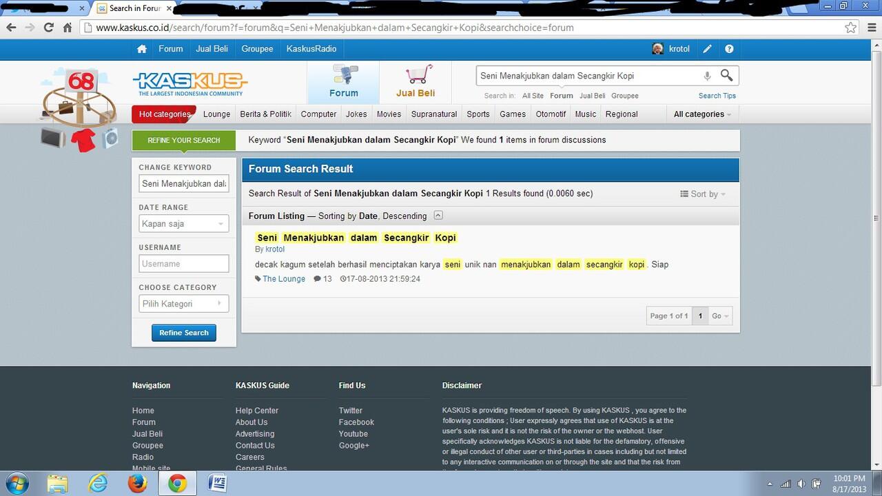Open Advertising footer link
The height and width of the screenshot is (496, 882).
click(255, 434)
